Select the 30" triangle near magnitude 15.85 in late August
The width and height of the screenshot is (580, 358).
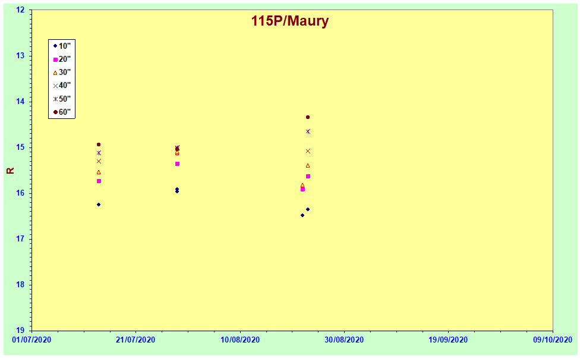[302, 185]
